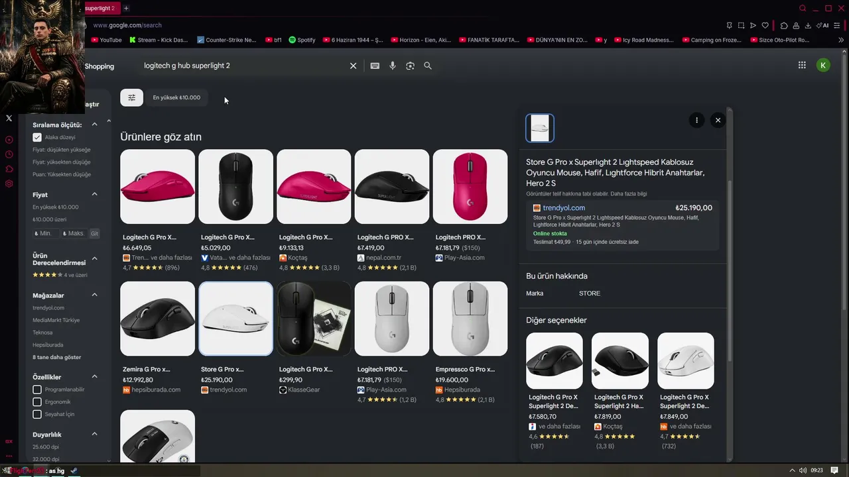Collapse the Ürün Derecelendirmesi section

click(x=94, y=258)
